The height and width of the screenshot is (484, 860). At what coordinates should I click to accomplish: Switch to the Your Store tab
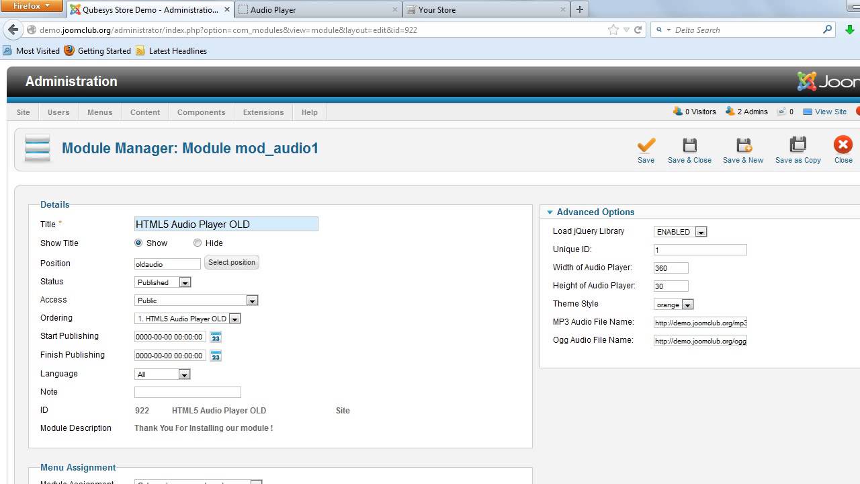pyautogui.click(x=486, y=9)
